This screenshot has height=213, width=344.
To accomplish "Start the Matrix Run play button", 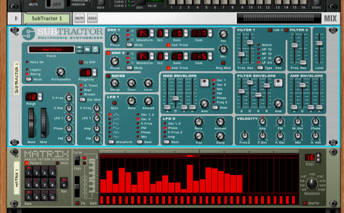I will 64,183.
